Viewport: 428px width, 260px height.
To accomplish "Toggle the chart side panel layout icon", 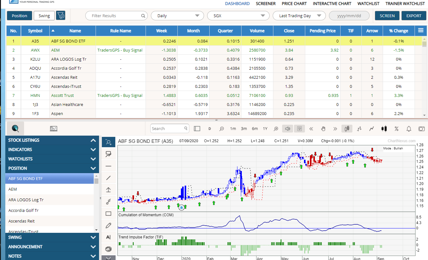I will point(197,128).
